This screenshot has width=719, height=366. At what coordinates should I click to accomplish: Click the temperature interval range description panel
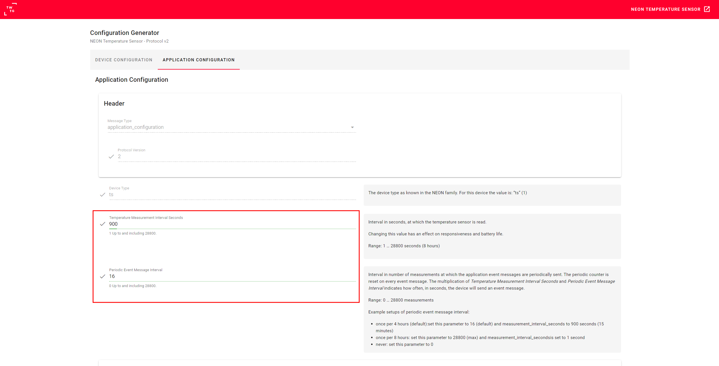pos(492,236)
